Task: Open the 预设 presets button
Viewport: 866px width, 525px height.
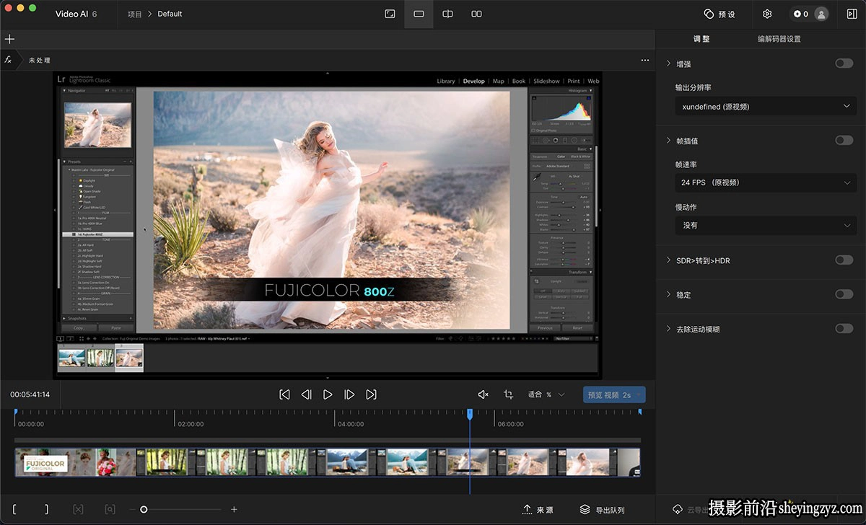Action: pos(720,14)
